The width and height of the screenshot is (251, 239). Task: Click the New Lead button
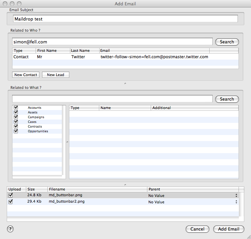pyautogui.click(x=56, y=75)
